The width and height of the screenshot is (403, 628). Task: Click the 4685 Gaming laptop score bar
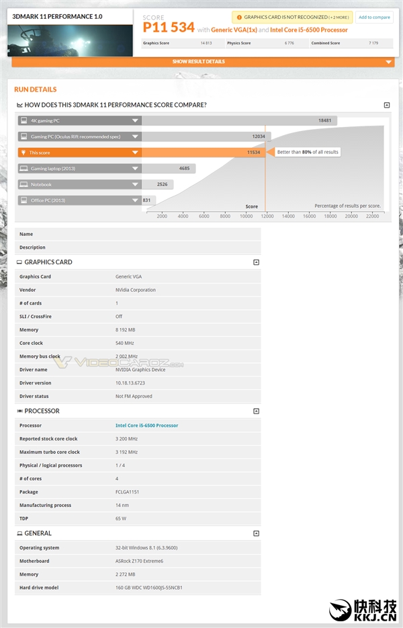(169, 169)
